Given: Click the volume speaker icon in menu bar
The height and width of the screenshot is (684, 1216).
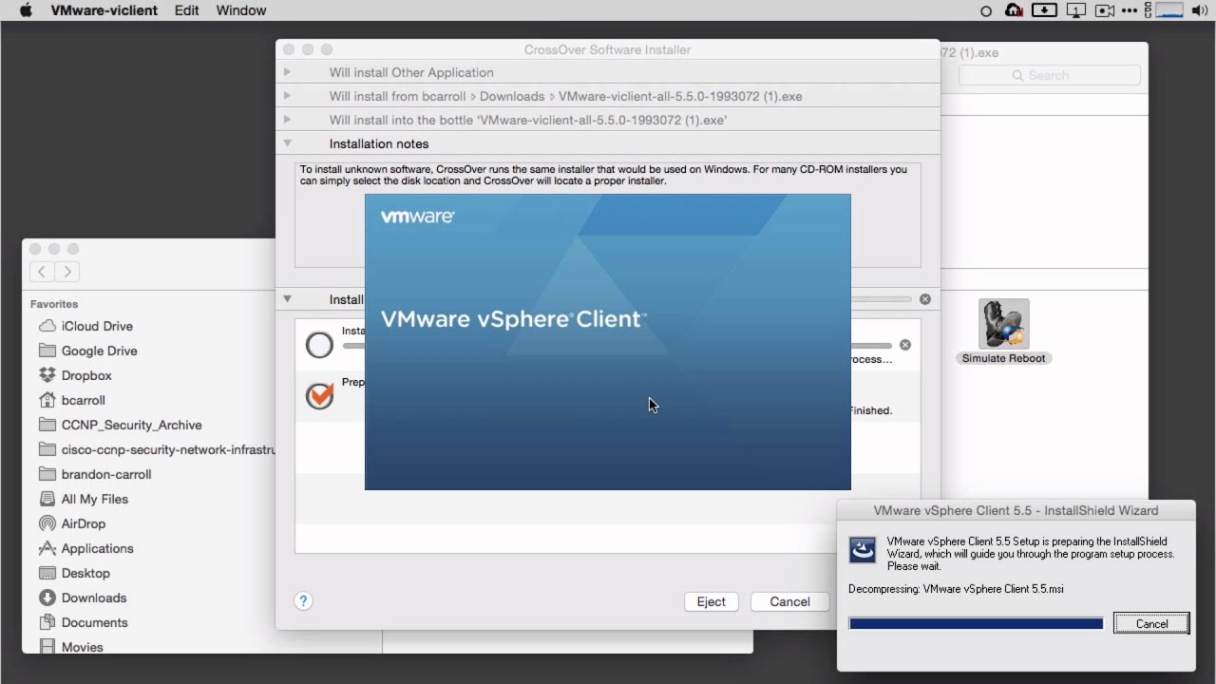Looking at the screenshot, I should (x=1199, y=10).
